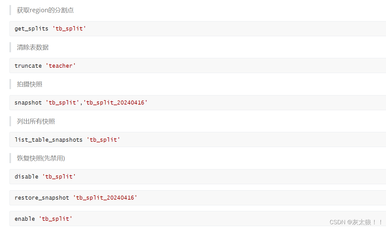Click the word restore_snapshot
The image size is (386, 228).
coord(42,198)
